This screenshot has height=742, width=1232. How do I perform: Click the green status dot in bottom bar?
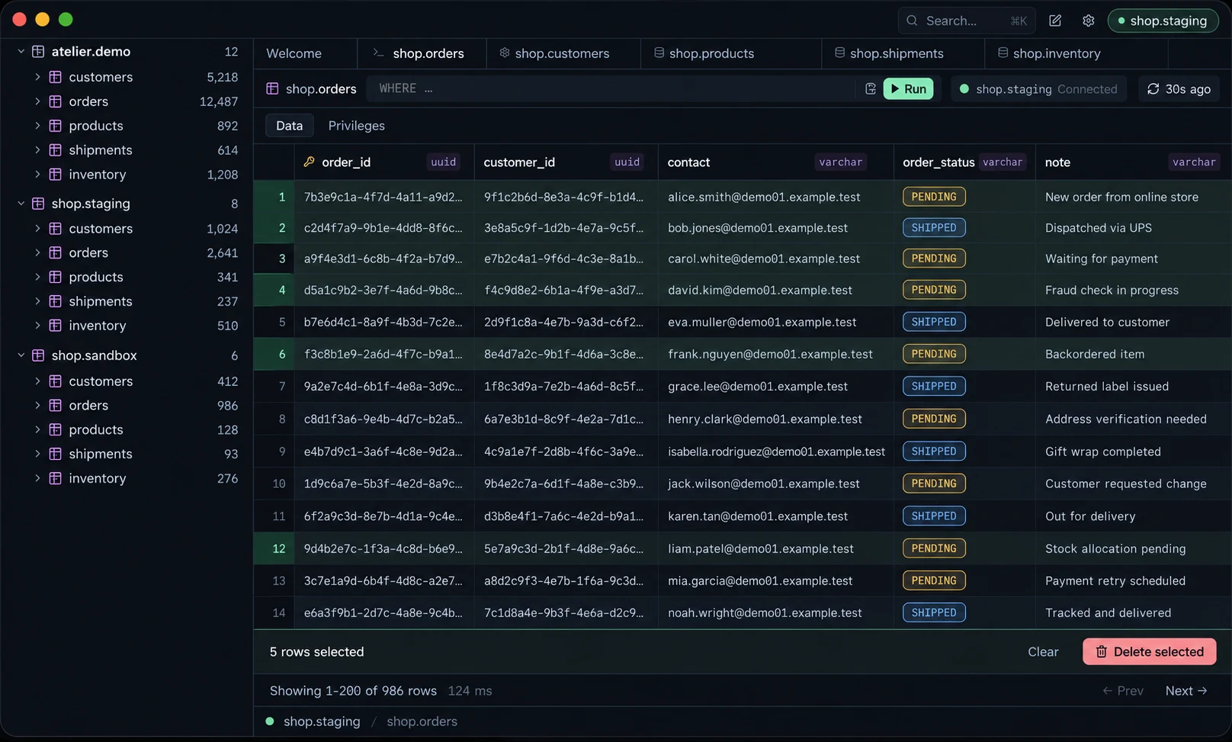[270, 721]
